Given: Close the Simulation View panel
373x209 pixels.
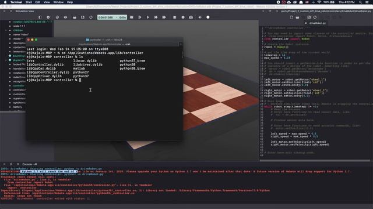Looking at the screenshot, I should click(x=4, y=11).
